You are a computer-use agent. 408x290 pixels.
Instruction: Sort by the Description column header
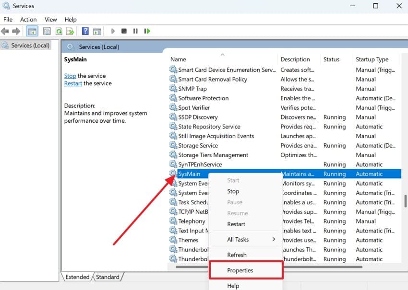tap(299, 59)
